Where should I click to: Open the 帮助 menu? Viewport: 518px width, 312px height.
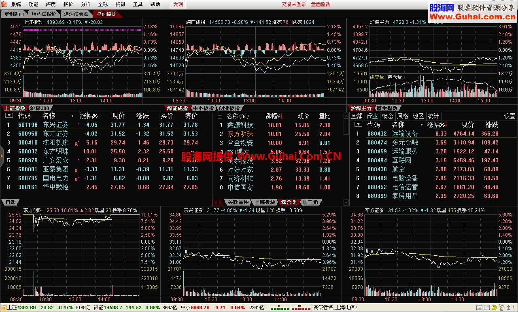point(155,4)
